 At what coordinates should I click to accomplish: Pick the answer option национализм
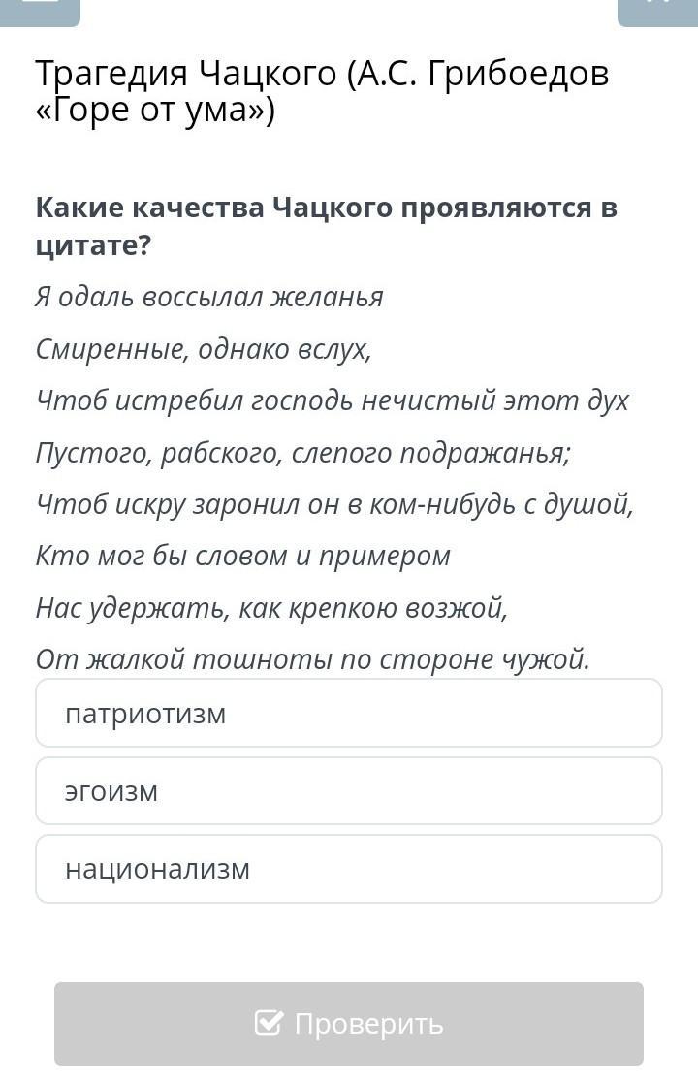(x=349, y=869)
